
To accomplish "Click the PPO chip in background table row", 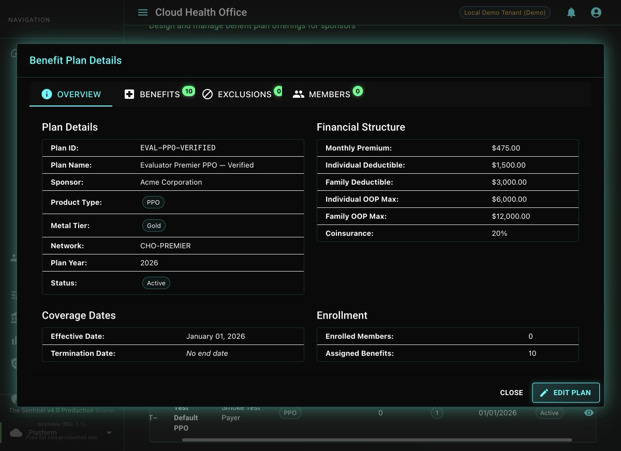I will tap(290, 413).
